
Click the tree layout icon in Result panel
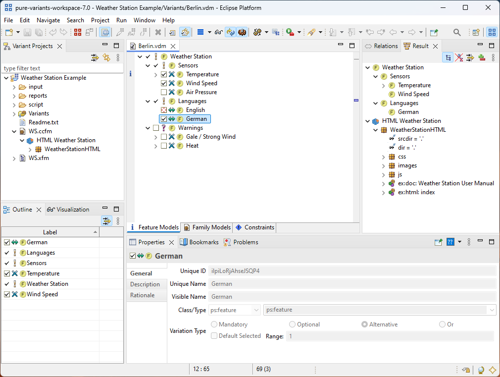click(448, 57)
